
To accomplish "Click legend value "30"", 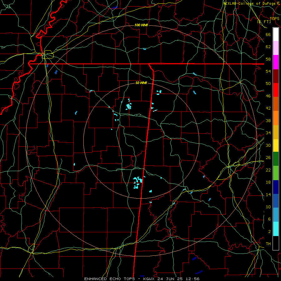I will click(x=268, y=145).
